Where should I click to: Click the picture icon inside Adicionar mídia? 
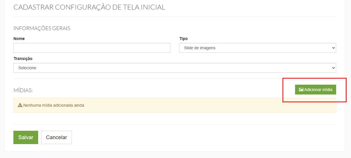[x=301, y=90]
